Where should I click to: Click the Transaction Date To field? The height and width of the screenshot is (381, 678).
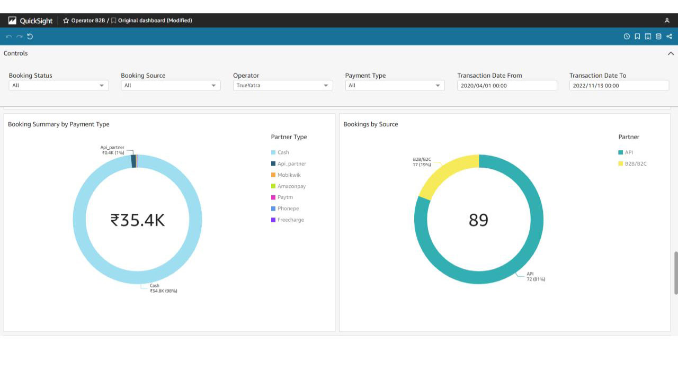coord(619,86)
